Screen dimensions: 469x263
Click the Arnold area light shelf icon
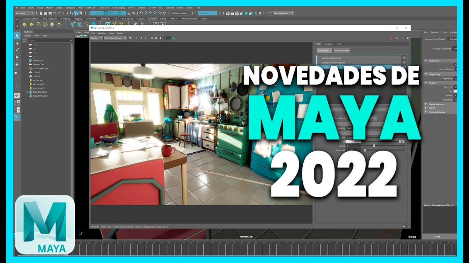(25, 24)
